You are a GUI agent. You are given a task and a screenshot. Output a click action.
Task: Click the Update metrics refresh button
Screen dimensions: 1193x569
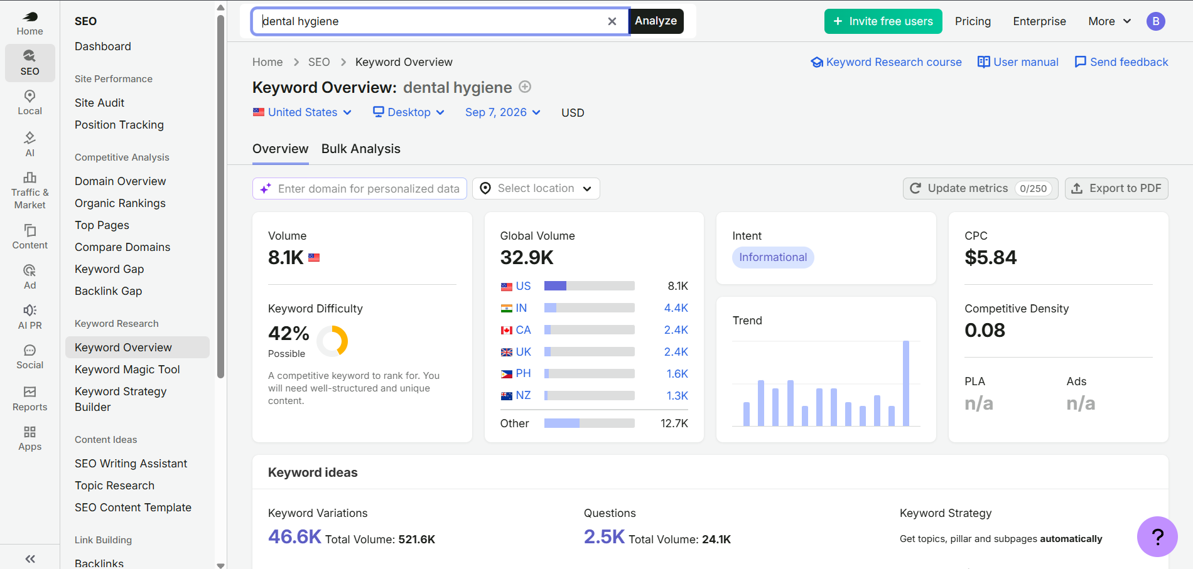point(980,188)
